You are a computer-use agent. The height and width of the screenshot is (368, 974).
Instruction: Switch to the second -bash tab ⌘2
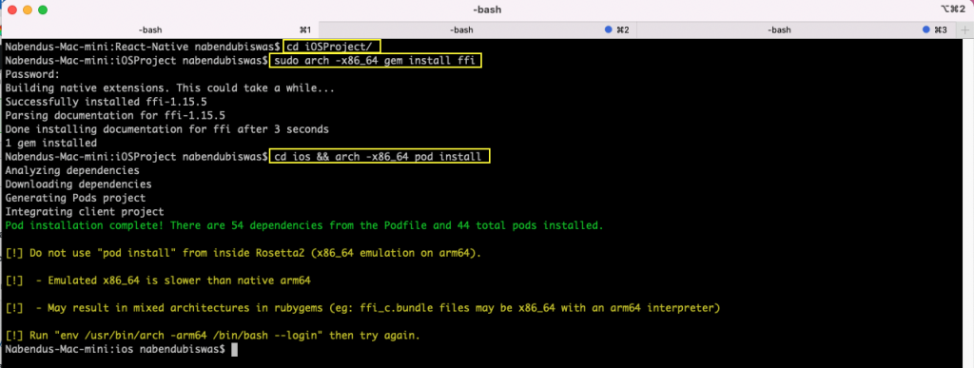pos(477,29)
